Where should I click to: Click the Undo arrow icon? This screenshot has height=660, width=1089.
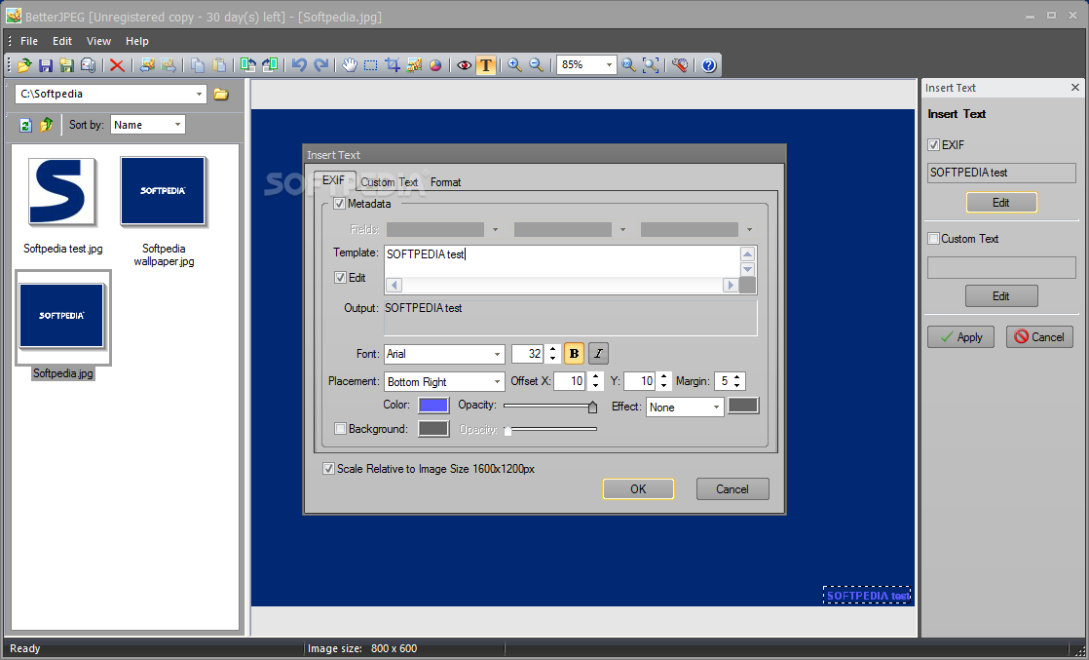(x=299, y=65)
